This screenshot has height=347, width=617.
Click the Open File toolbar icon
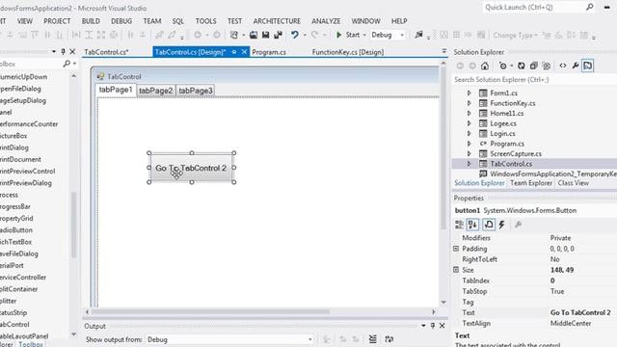pos(254,35)
